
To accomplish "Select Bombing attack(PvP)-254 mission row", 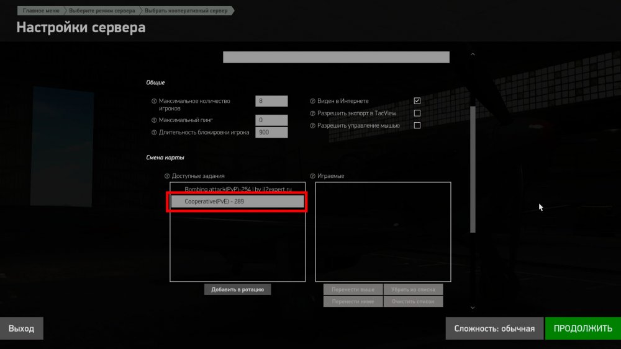I will [238, 189].
